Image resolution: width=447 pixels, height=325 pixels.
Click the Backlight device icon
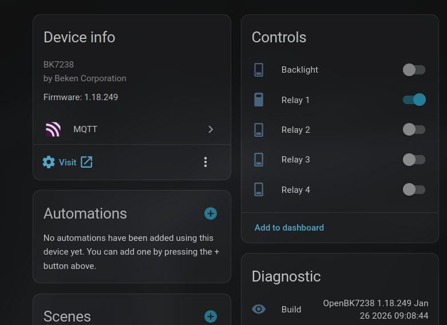(259, 70)
